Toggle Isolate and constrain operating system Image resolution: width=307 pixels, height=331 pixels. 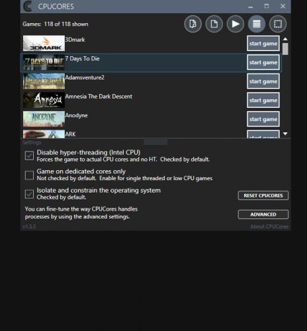[x=29, y=194]
